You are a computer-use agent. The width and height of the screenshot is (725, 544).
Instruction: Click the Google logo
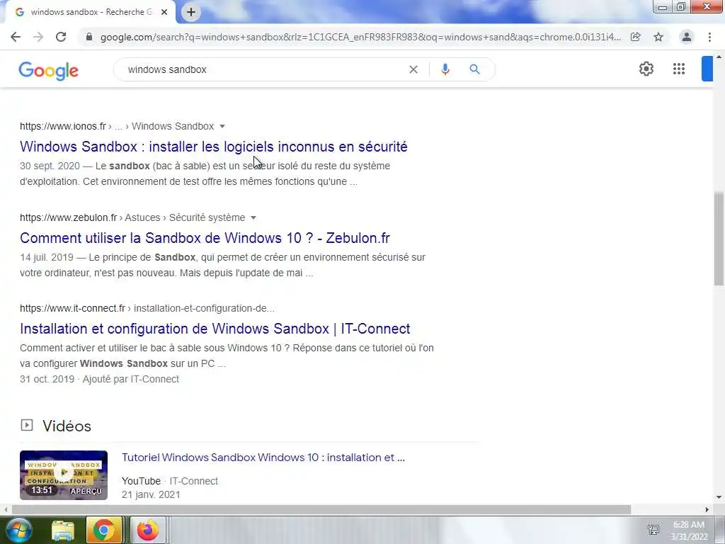coord(49,70)
